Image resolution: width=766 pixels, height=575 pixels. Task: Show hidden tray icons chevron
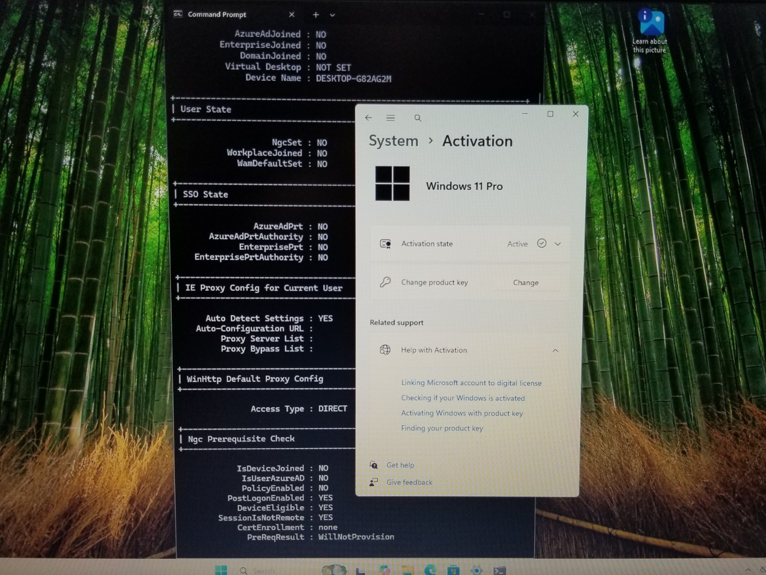click(748, 570)
